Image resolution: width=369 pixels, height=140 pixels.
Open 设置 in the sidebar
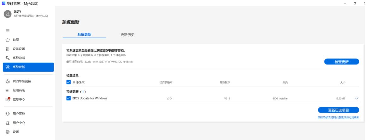[28, 132]
